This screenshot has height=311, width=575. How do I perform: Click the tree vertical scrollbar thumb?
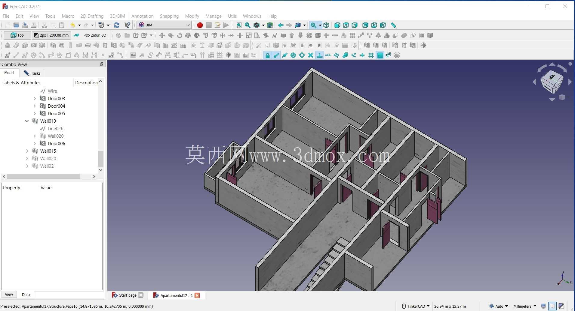point(101,158)
